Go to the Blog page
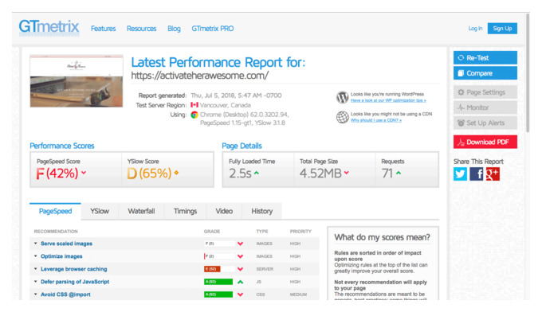Image resolution: width=542 pixels, height=312 pixels. (174, 29)
